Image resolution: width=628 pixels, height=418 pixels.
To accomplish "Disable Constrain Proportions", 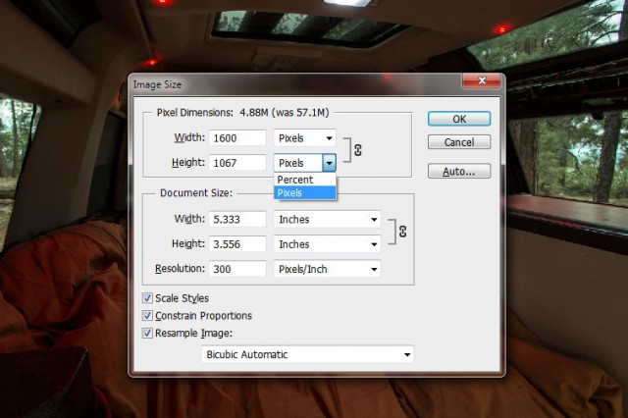I will [148, 316].
